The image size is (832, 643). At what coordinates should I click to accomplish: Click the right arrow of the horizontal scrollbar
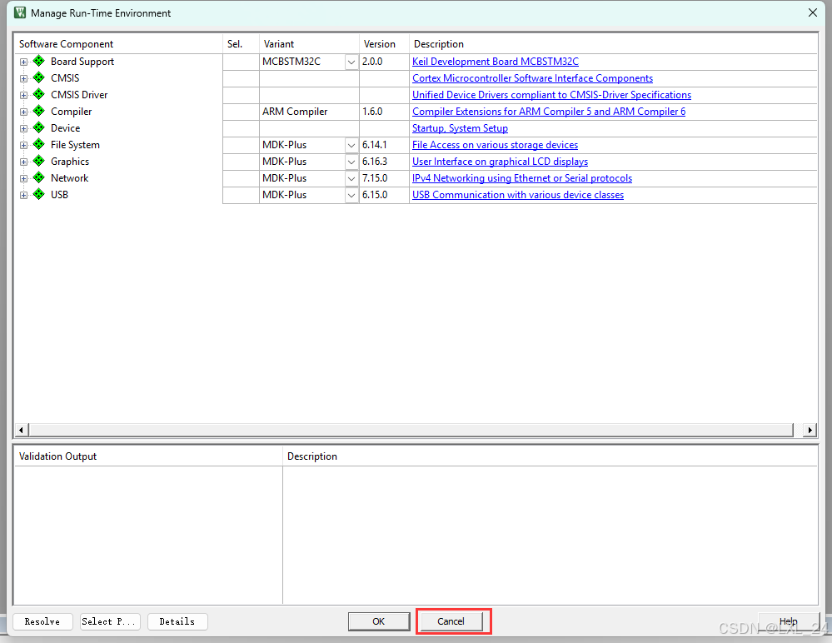click(810, 430)
